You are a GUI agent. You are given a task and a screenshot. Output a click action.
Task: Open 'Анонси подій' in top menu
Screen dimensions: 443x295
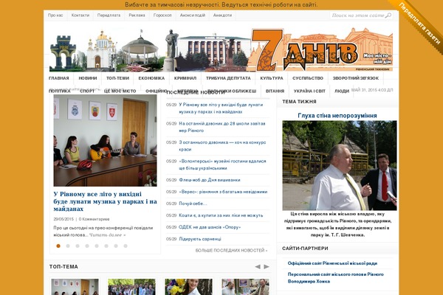click(x=193, y=15)
